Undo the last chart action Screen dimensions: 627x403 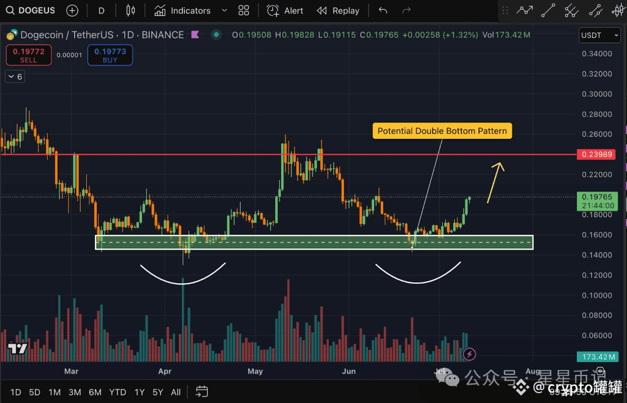383,10
